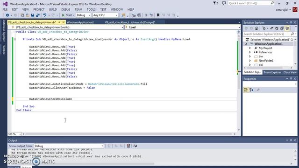Click the Save All icon
299x168 pixels.
pos(38,15)
